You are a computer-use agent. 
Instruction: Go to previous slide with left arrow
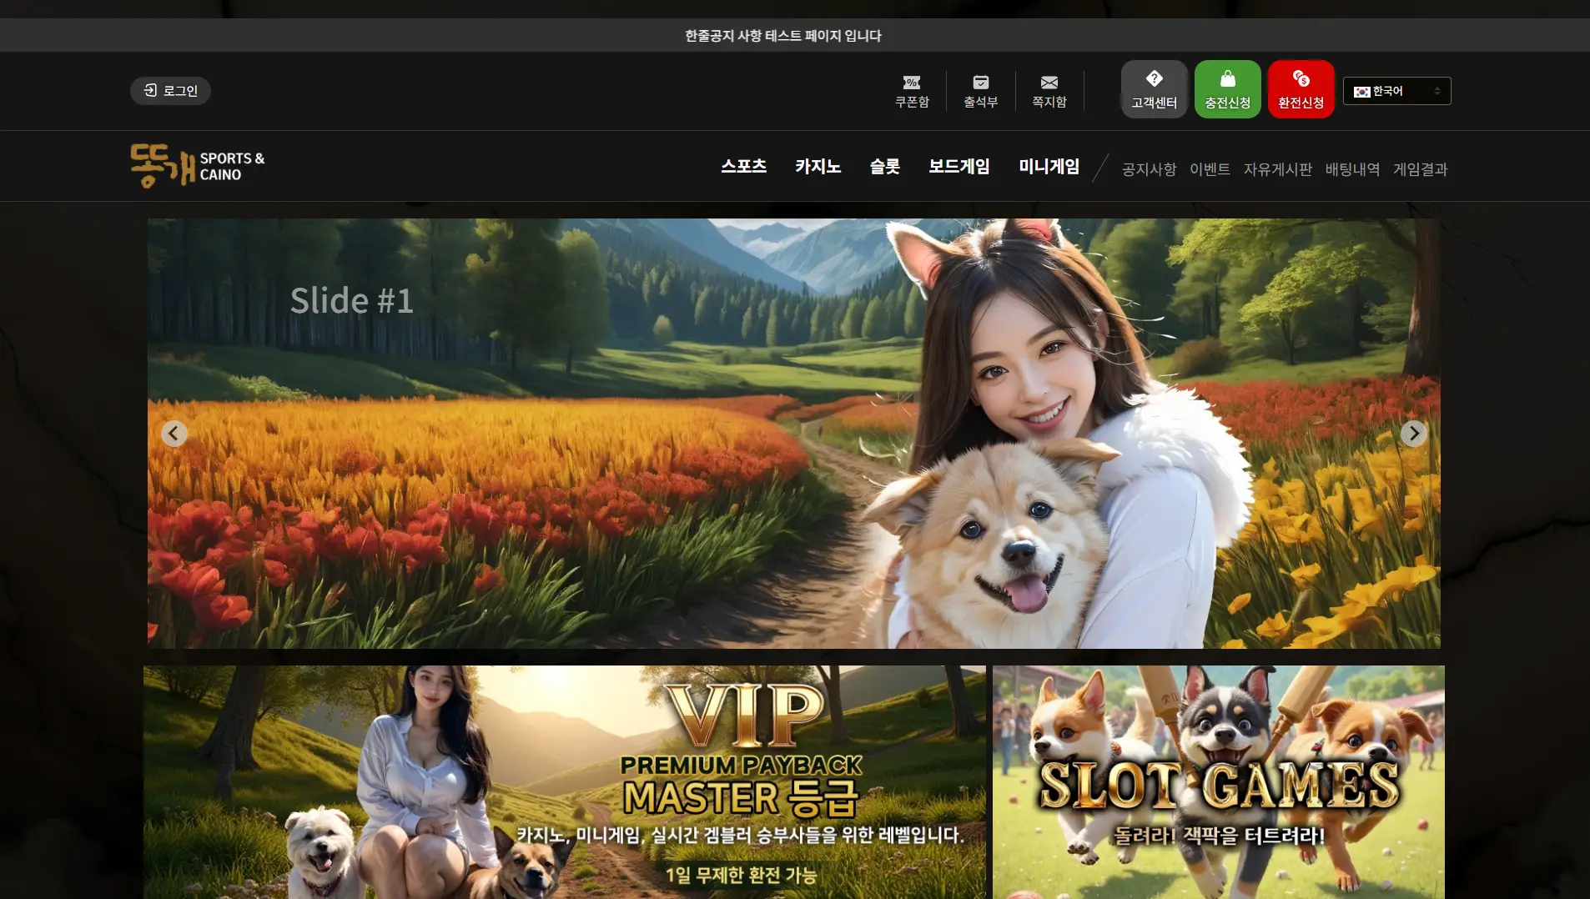tap(174, 434)
